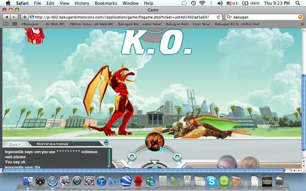This screenshot has height=191, width=306.
Task: Switch to the Notifications tab
Action: click(x=52, y=144)
